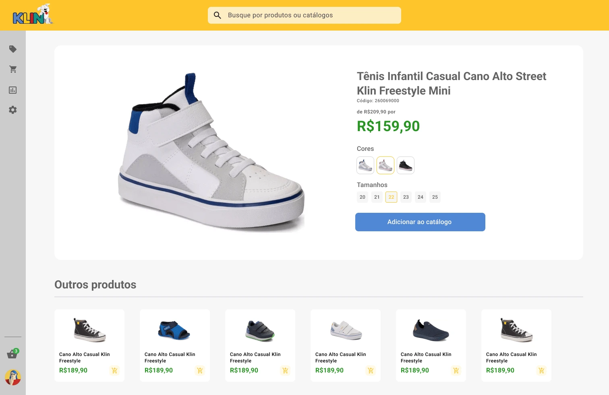
Task: Open the white velcro sneaker product
Action: click(346, 331)
